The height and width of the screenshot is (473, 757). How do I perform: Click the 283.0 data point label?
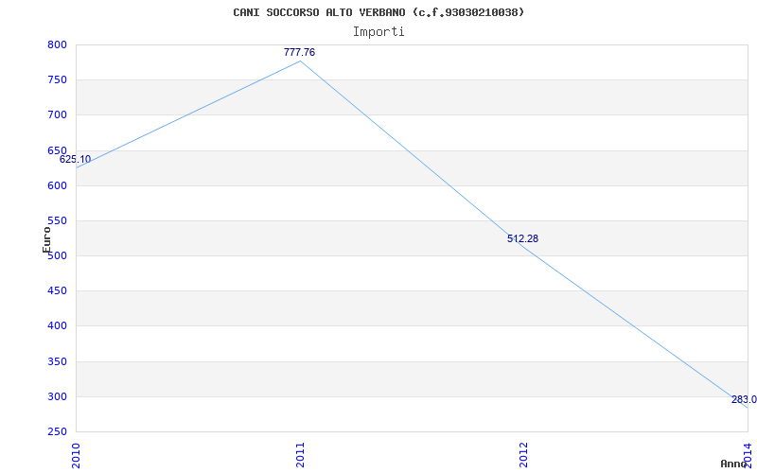point(744,399)
